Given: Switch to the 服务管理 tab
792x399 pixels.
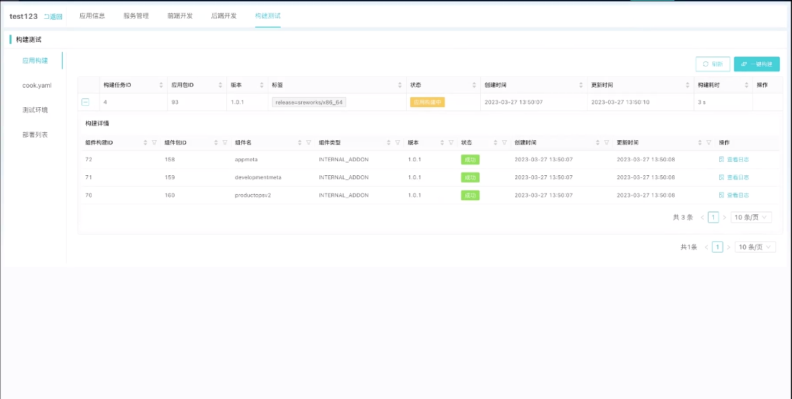Looking at the screenshot, I should point(136,16).
